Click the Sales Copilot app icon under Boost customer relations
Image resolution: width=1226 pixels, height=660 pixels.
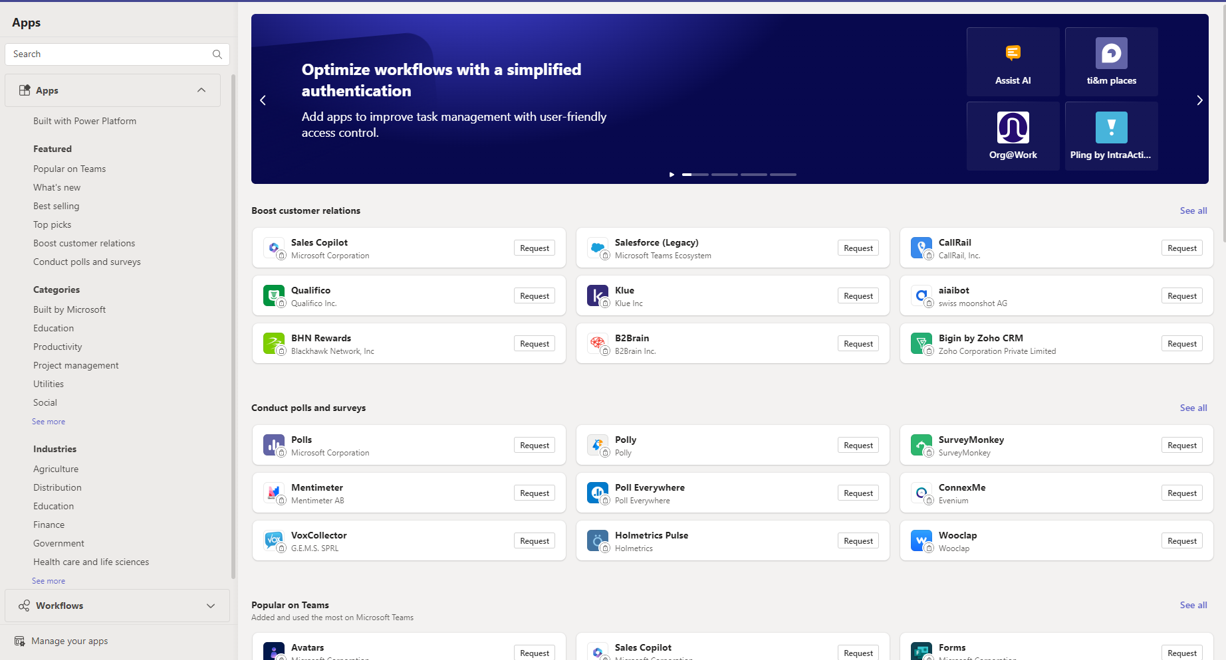coord(274,248)
